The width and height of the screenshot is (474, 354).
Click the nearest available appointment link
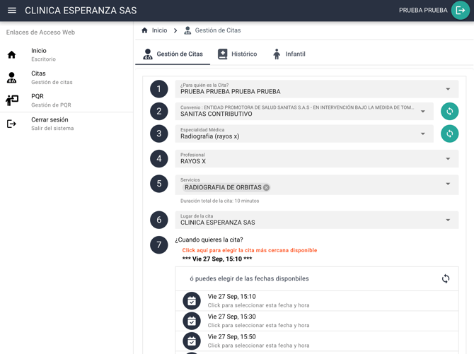[x=249, y=250]
